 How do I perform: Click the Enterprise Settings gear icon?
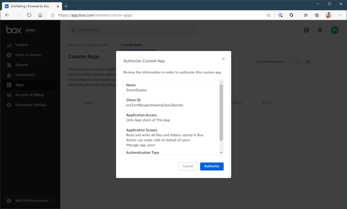9,105
